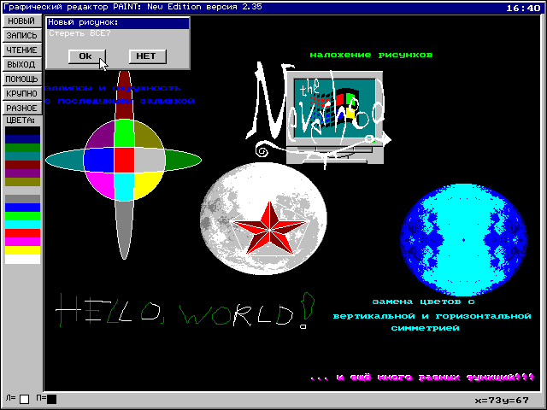Select ЧТЕНИЕ to load a picture
The image size is (547, 410).
coord(21,50)
